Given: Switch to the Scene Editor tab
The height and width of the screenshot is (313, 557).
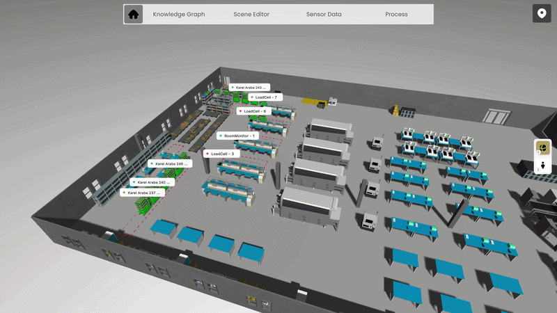Looking at the screenshot, I should (251, 14).
